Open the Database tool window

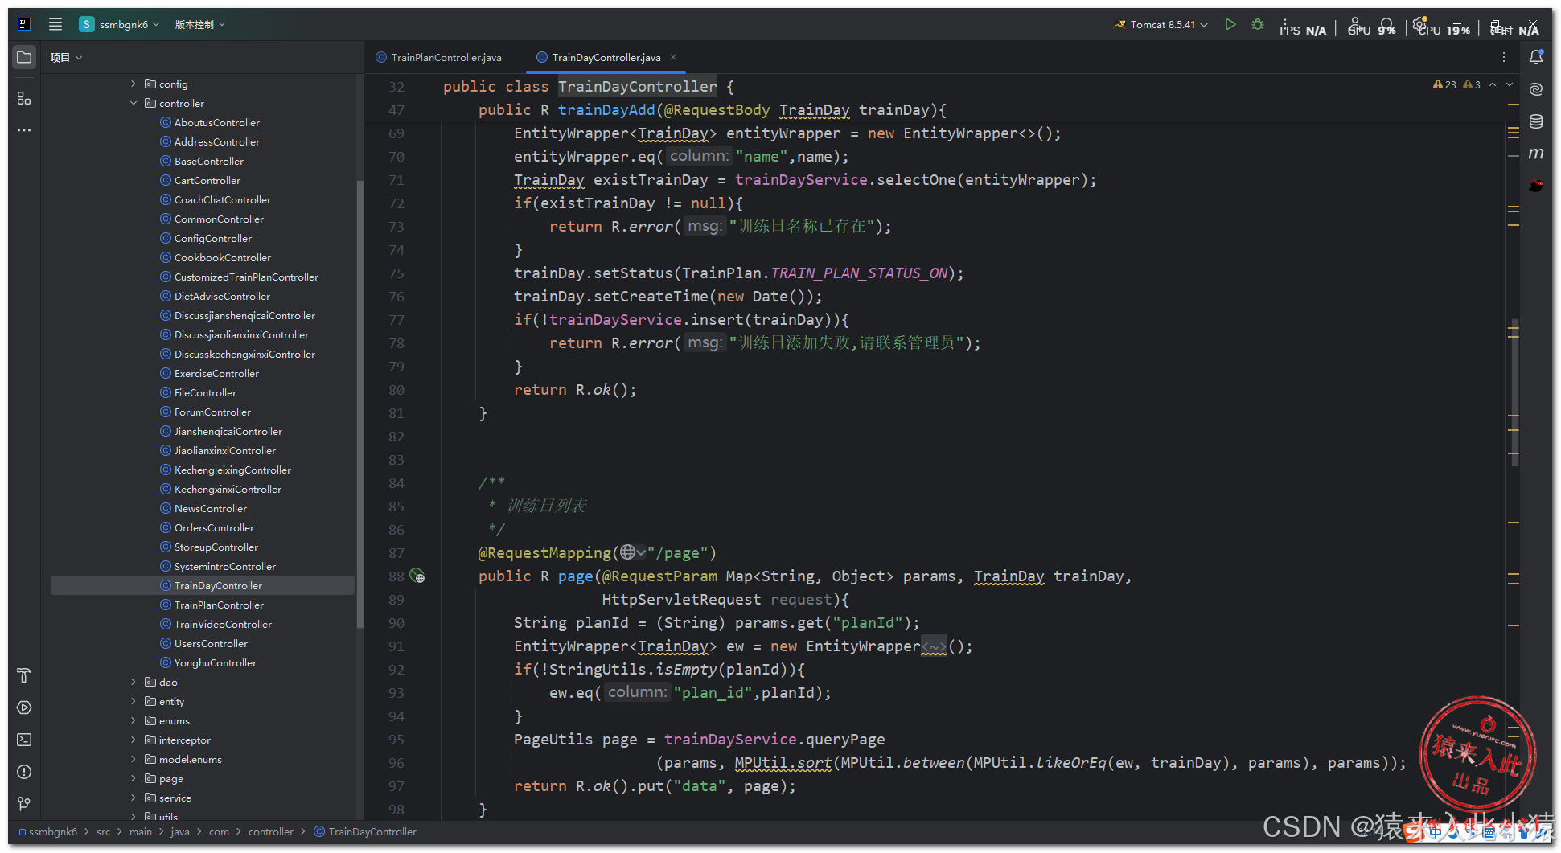tap(1536, 121)
